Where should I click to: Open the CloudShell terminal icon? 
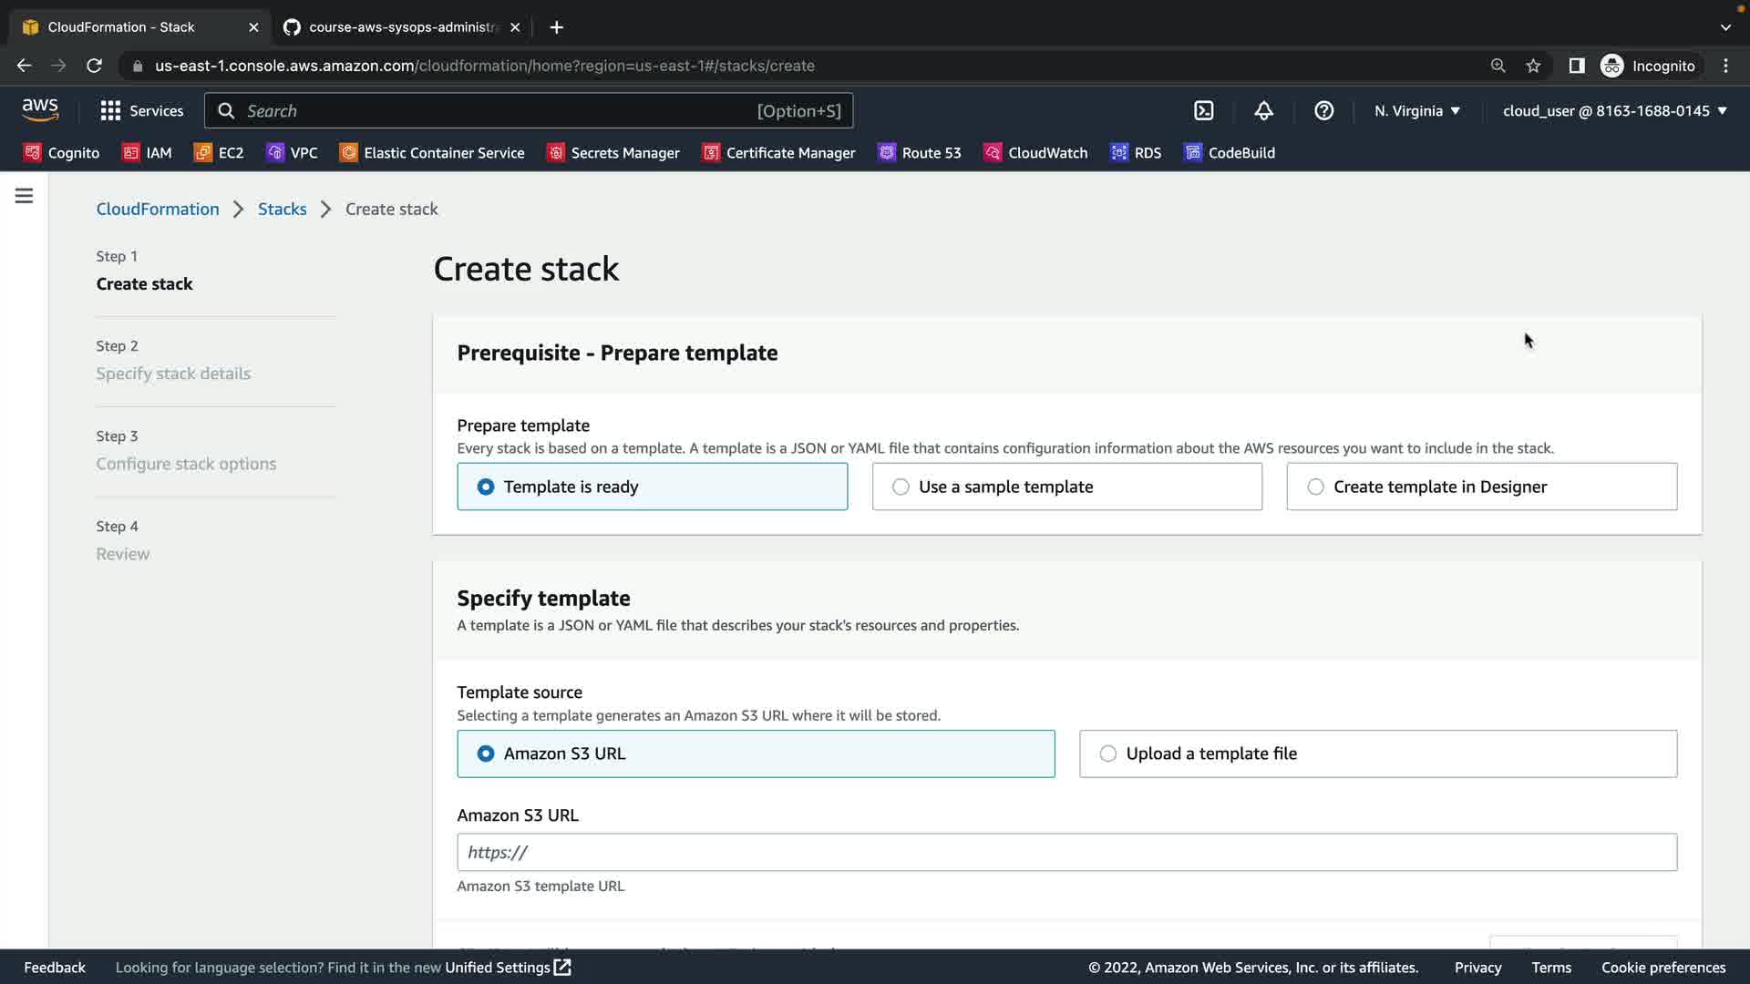1203,111
